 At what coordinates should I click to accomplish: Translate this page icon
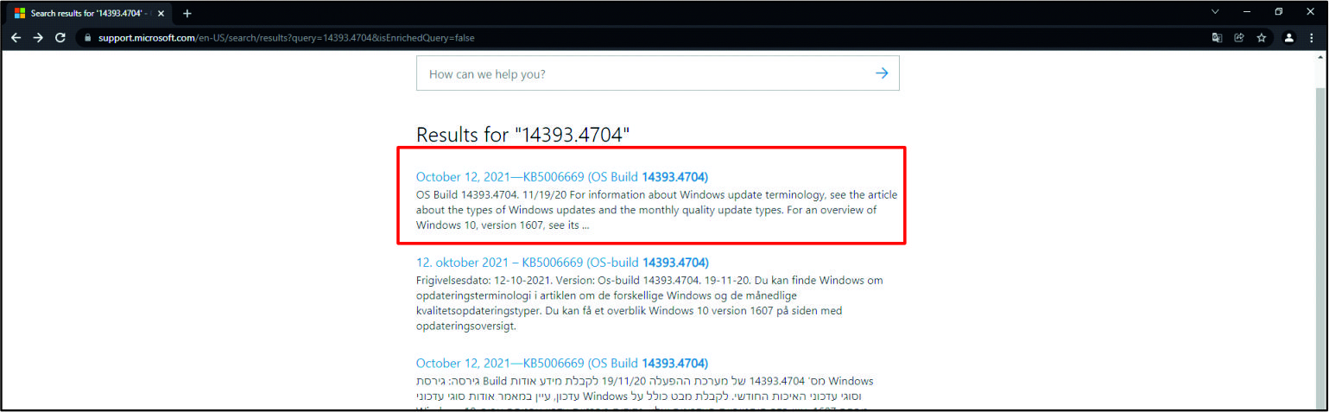click(x=1217, y=38)
